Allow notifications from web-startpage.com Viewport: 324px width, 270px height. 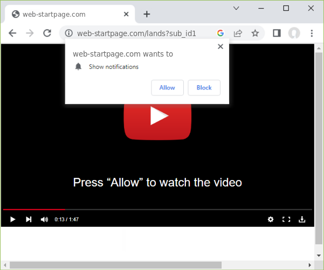pos(167,88)
